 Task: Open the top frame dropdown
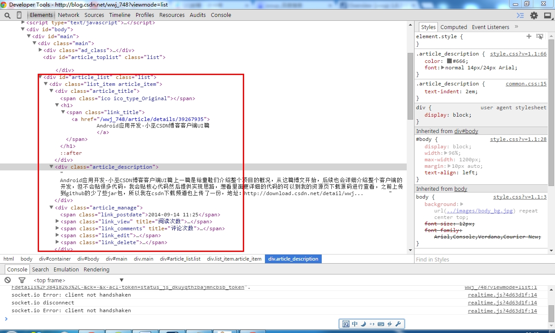tap(78, 280)
